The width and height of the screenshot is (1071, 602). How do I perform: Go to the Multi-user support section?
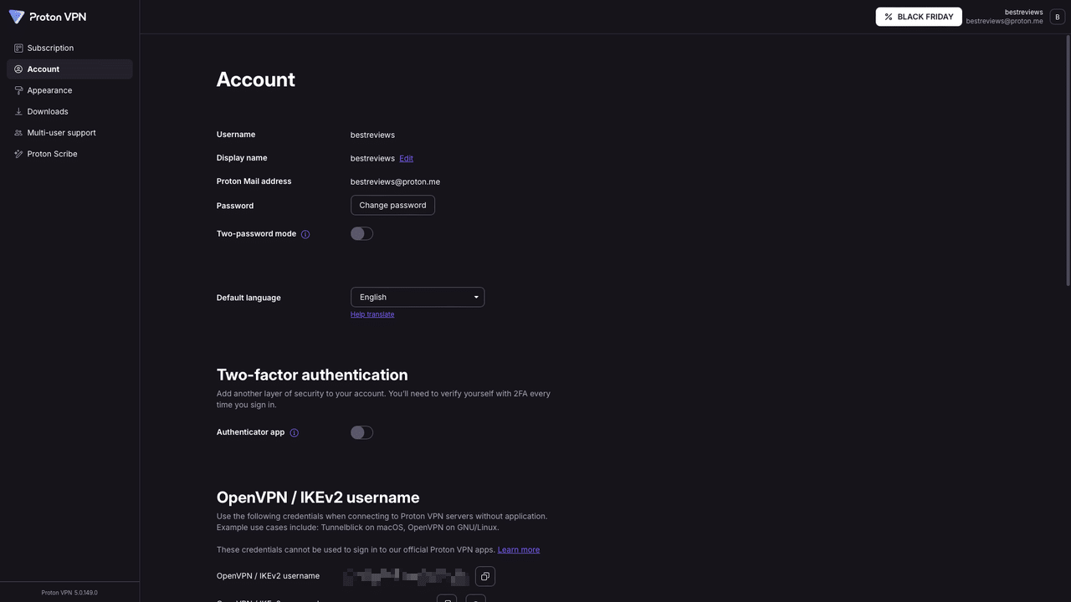tap(60, 132)
